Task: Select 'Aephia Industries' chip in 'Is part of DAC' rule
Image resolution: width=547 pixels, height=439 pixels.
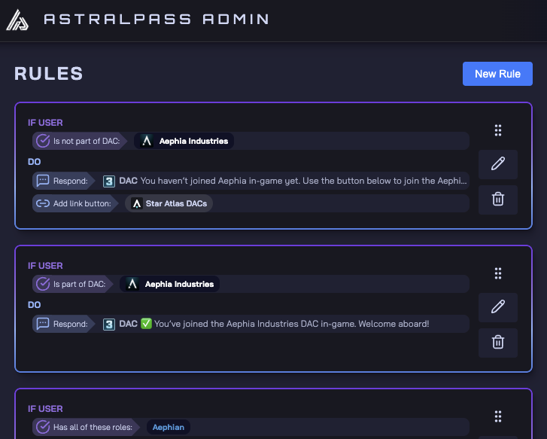Action: pyautogui.click(x=169, y=284)
